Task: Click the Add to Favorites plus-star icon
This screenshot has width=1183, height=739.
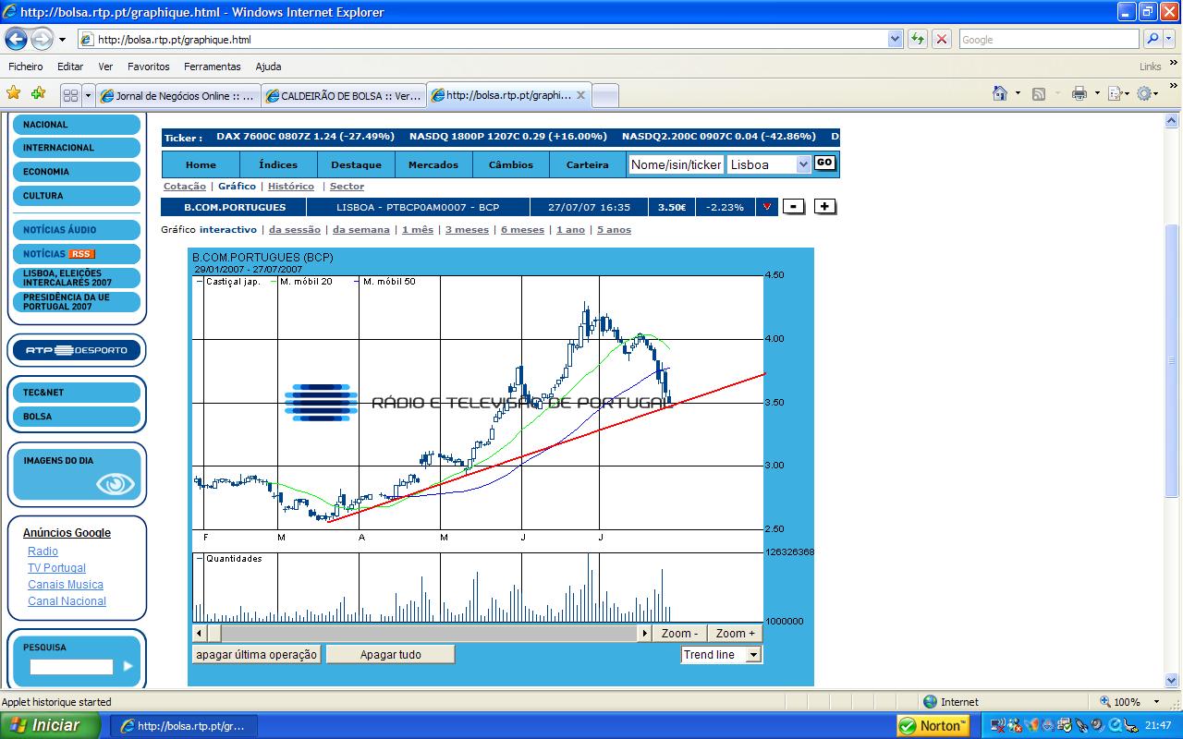Action: (x=38, y=93)
